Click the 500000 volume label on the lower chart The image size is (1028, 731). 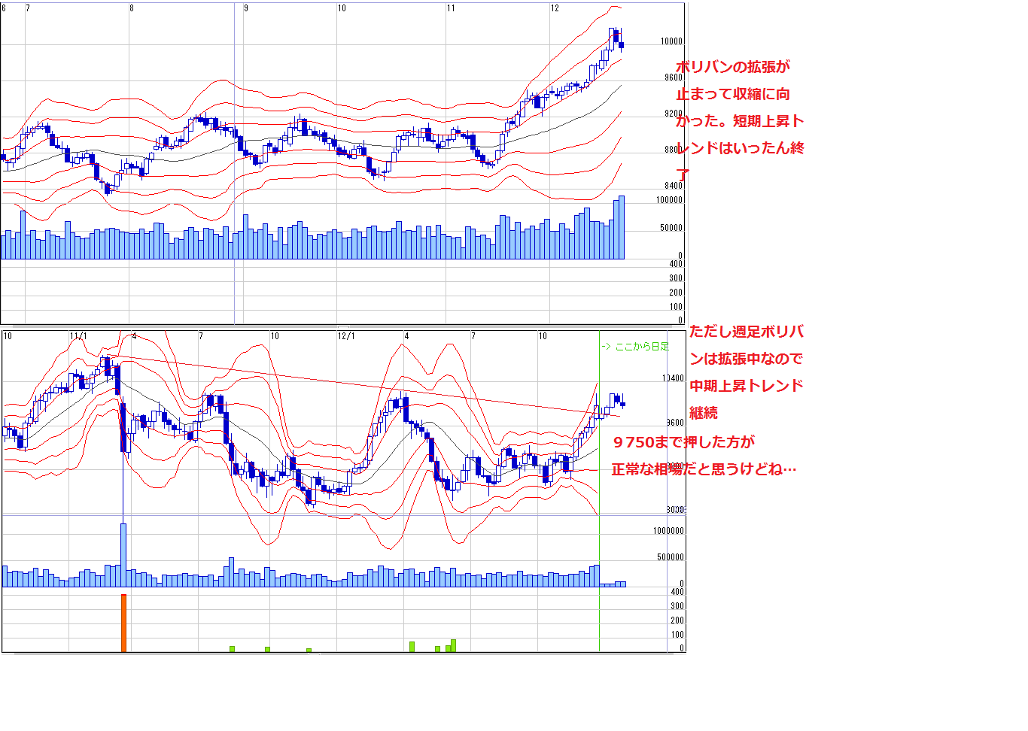[670, 557]
